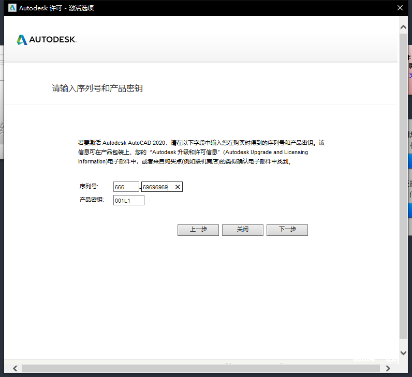The image size is (412, 377).
Task: Click the Autodesk icon in the title bar
Action: click(12, 8)
